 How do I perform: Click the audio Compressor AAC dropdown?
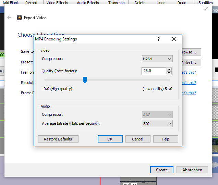pos(157,114)
